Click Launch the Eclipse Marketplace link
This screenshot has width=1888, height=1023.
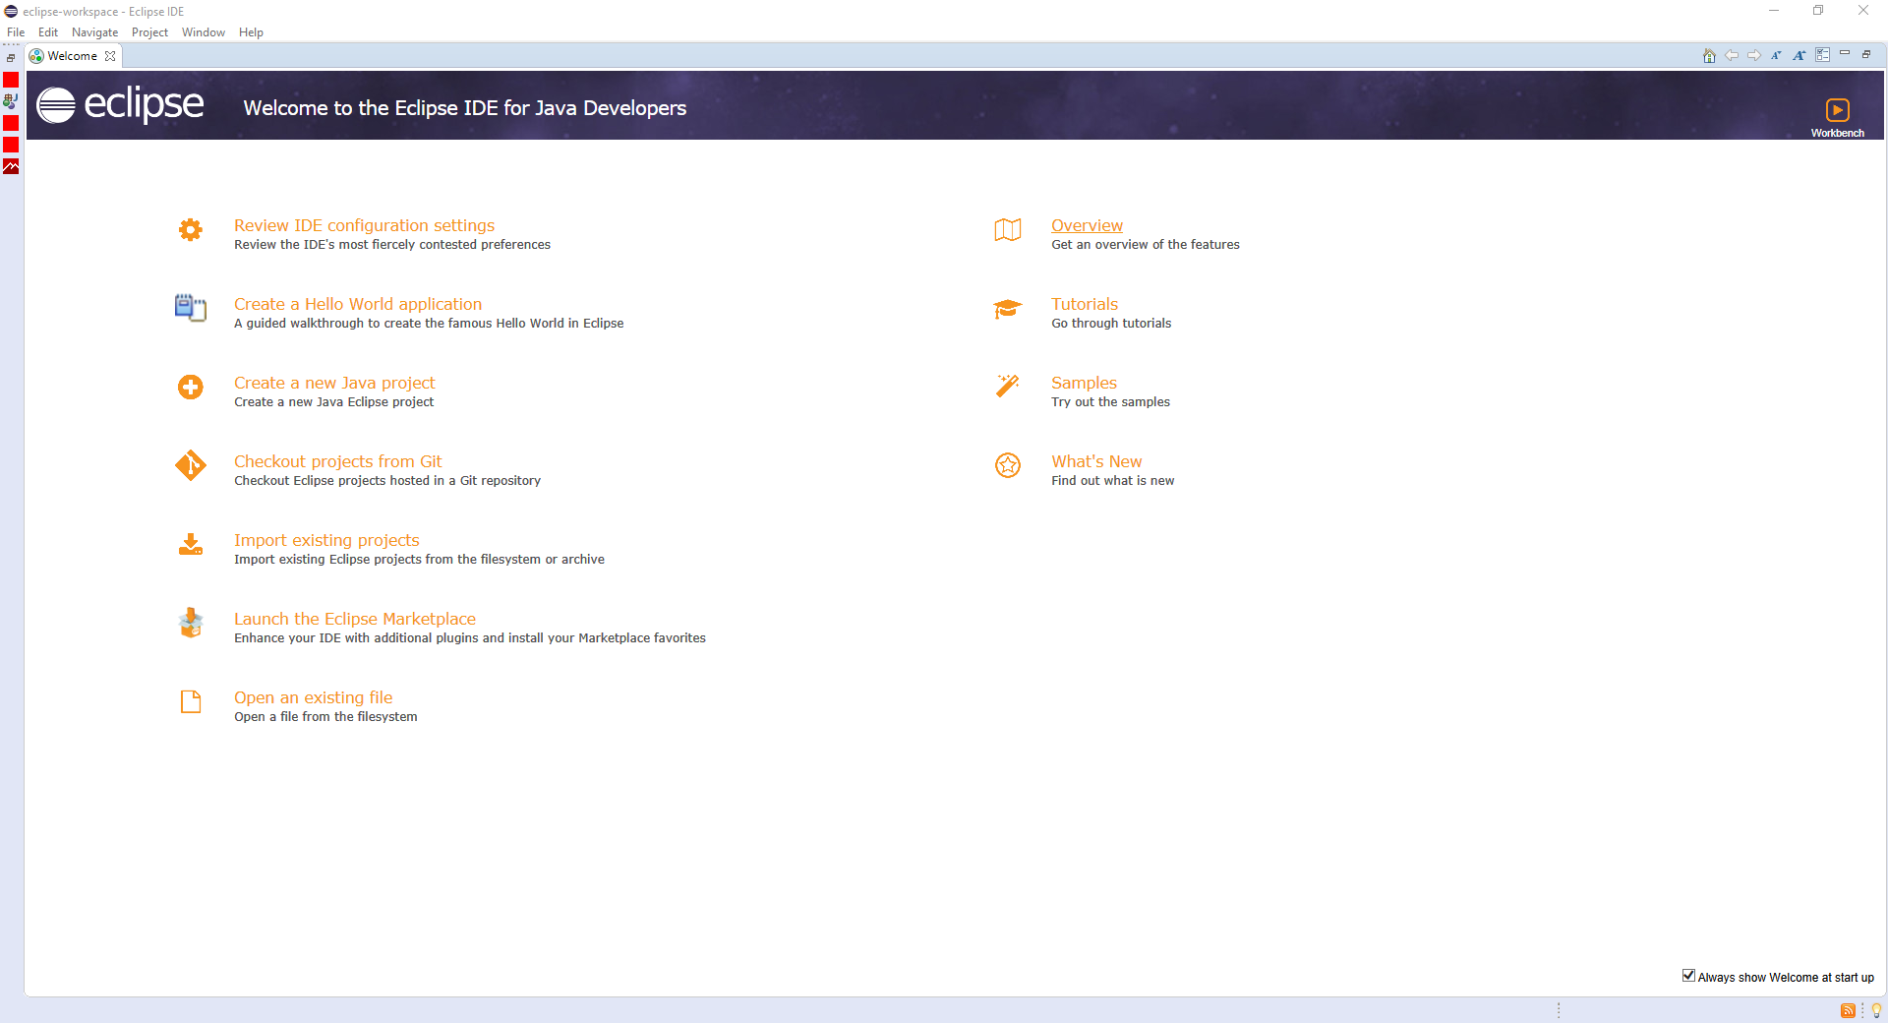[x=355, y=619]
